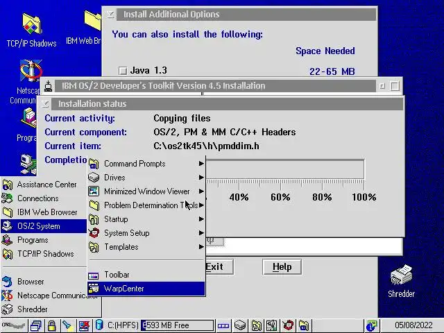Open the Drives icon in WarpCenter tray
Image resolution: width=444 pixels, height=333 pixels.
240,325
